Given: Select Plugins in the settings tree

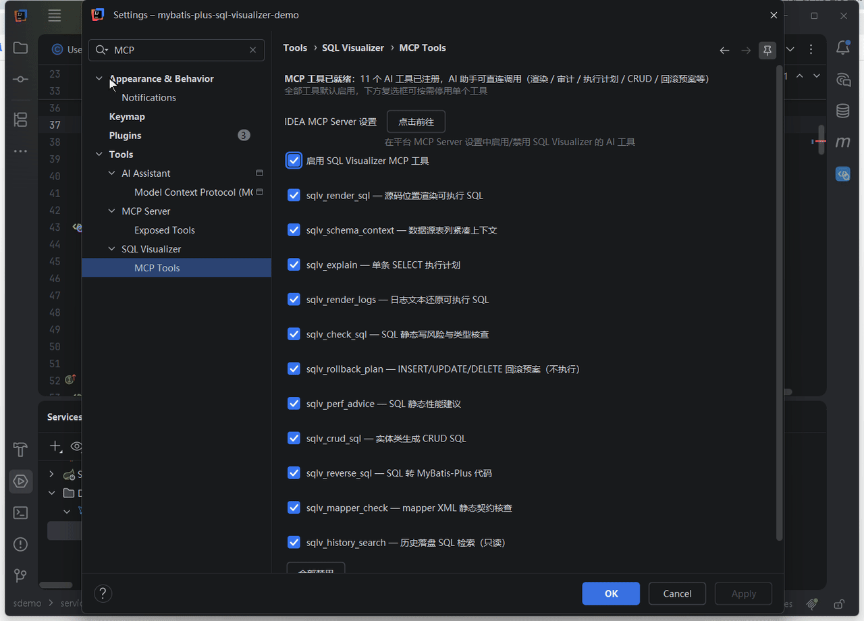Looking at the screenshot, I should (x=125, y=135).
